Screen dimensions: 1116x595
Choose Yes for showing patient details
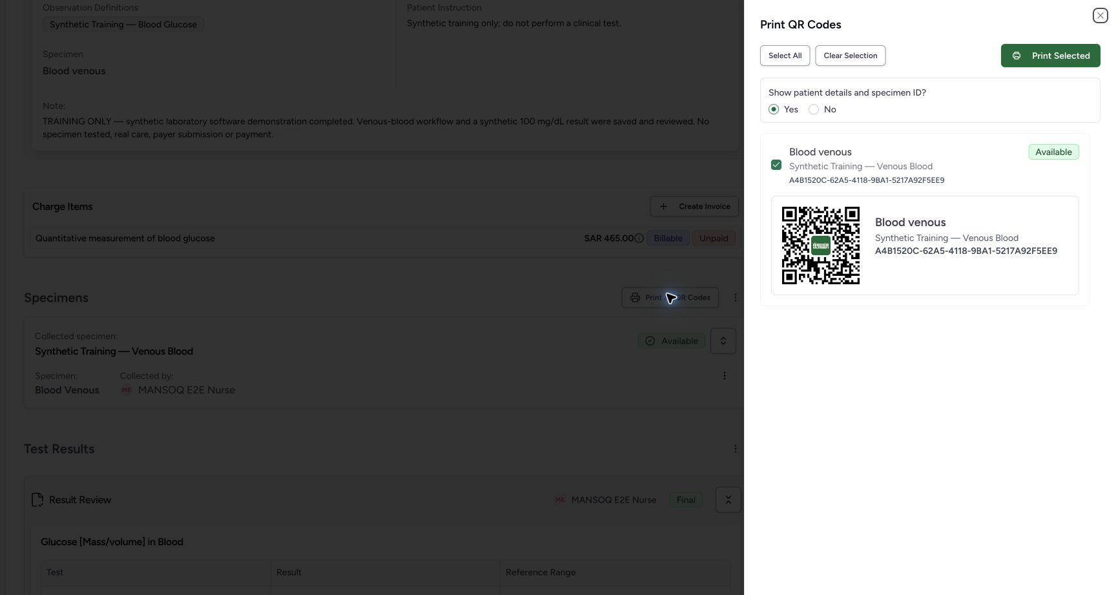pyautogui.click(x=774, y=110)
